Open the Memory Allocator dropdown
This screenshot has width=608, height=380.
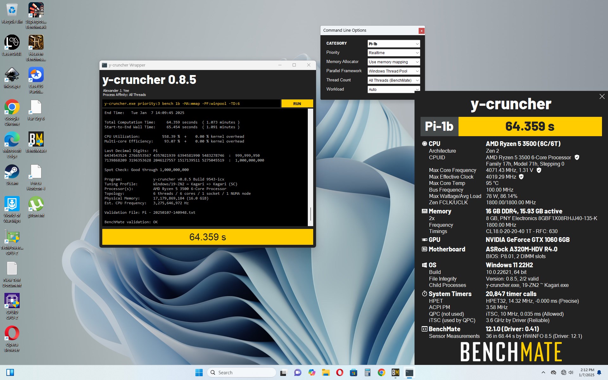[394, 62]
